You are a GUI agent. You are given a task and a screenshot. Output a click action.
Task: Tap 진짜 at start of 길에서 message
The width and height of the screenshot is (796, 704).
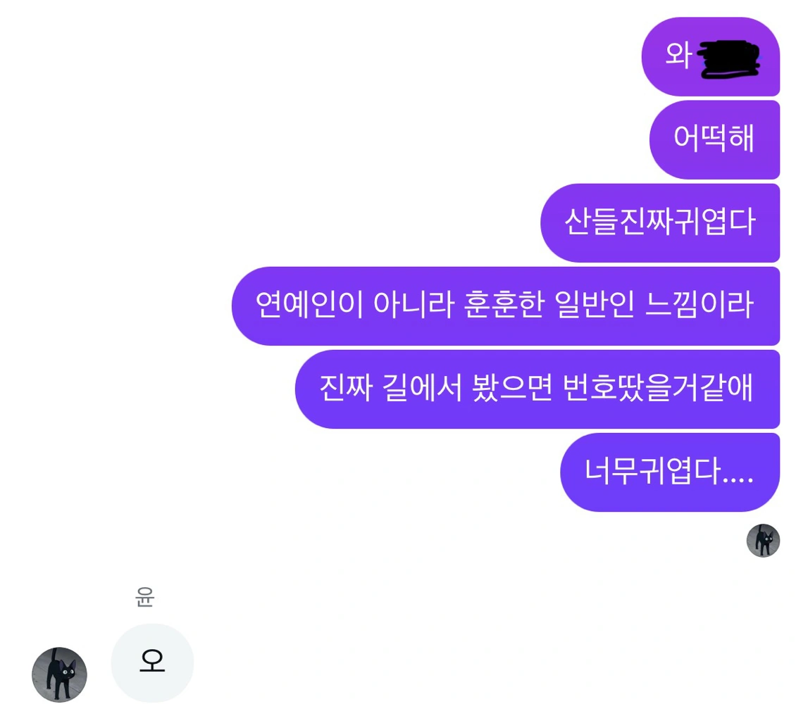346,388
